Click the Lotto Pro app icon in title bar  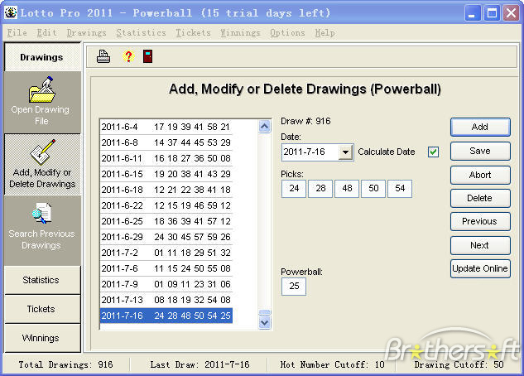click(11, 12)
